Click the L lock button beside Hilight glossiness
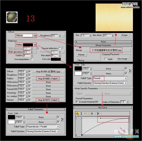The height and width of the screenshot is (141, 142). (x=38, y=48)
